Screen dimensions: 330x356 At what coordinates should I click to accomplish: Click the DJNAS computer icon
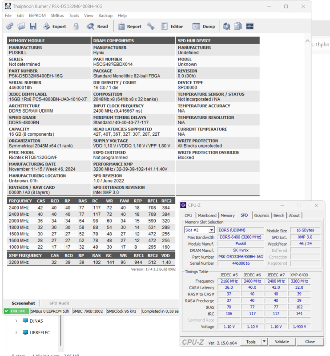(25, 321)
